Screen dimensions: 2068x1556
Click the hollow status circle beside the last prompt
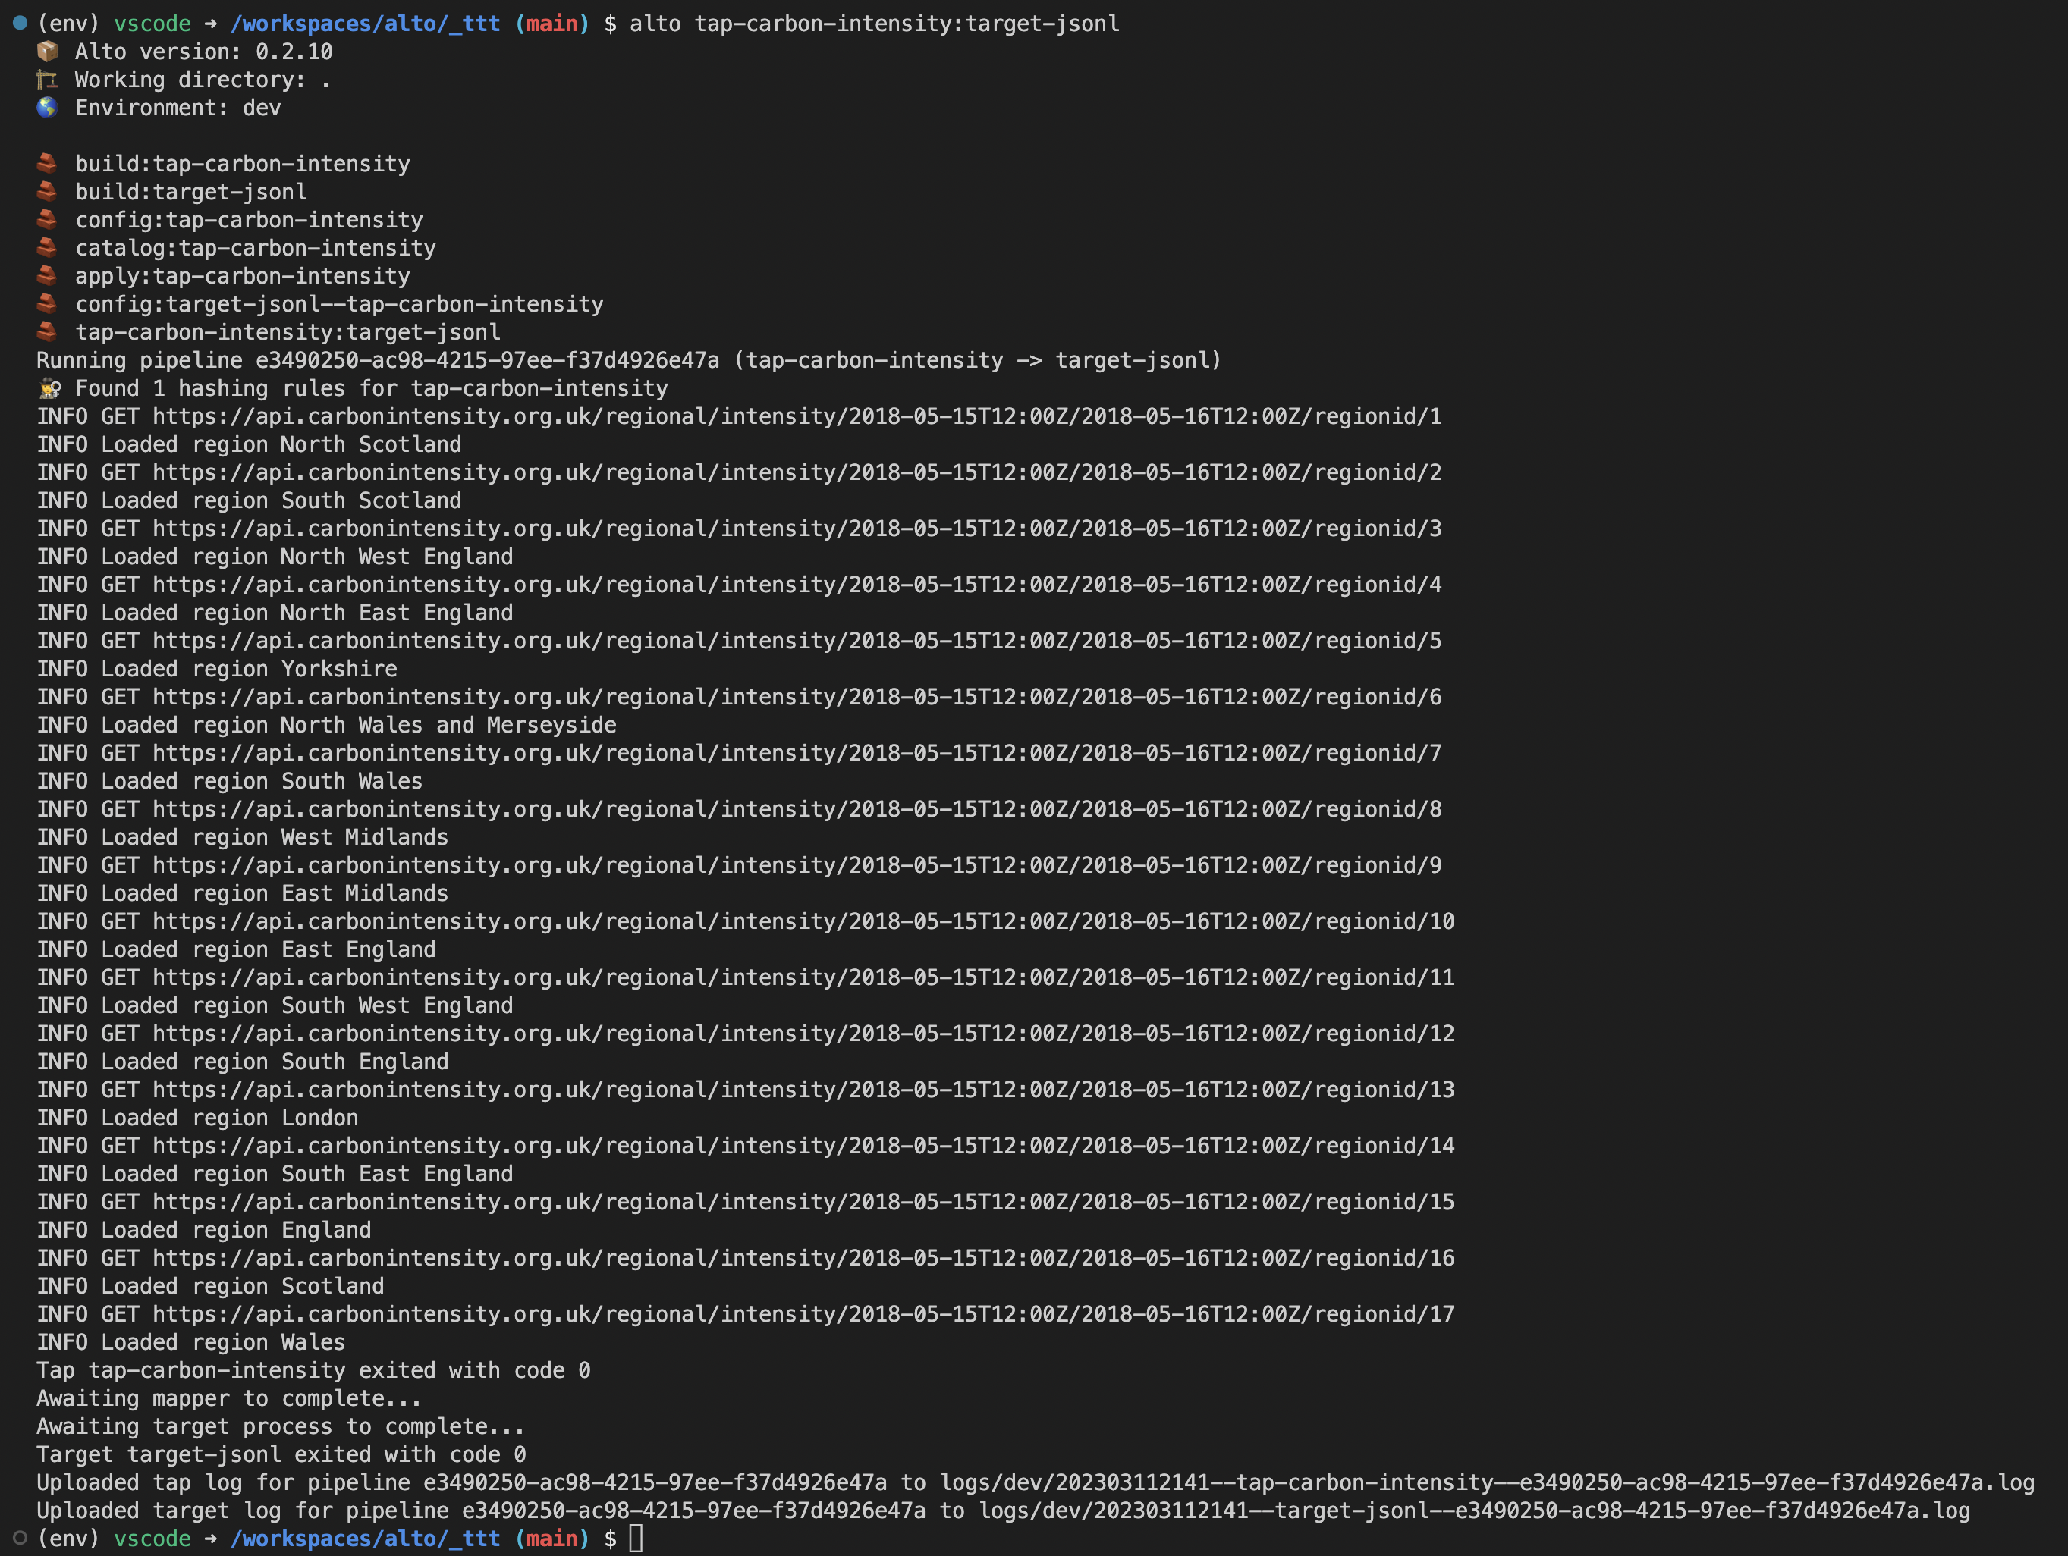(x=20, y=1537)
